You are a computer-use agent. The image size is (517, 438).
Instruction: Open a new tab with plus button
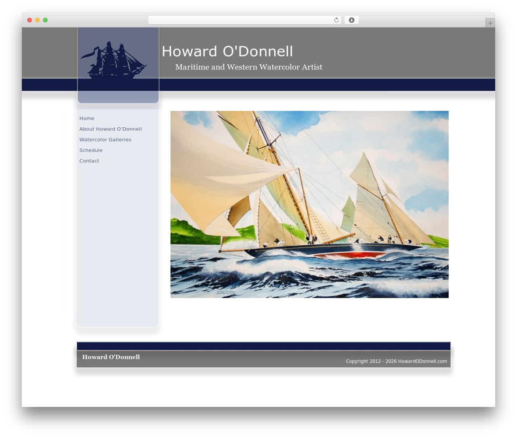[x=490, y=23]
